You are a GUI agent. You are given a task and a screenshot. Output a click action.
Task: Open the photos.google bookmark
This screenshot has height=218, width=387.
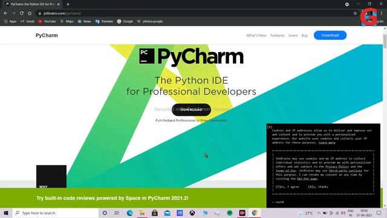pos(150,22)
